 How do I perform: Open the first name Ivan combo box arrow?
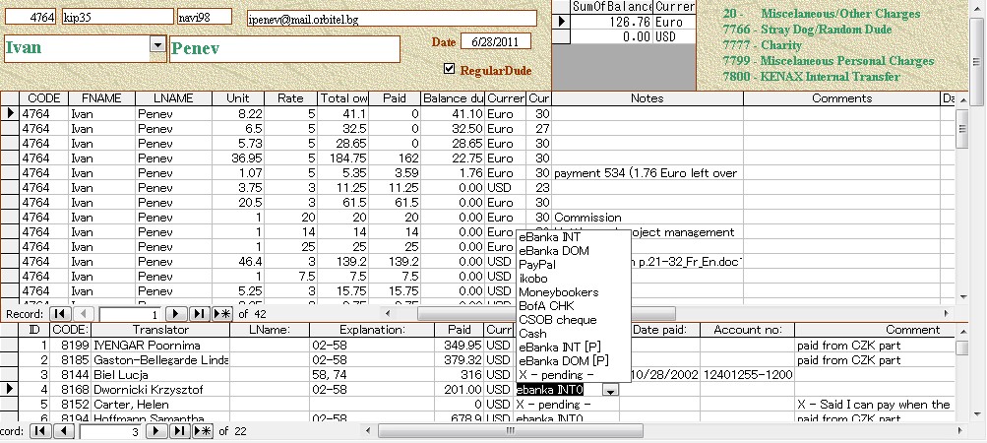(x=156, y=44)
